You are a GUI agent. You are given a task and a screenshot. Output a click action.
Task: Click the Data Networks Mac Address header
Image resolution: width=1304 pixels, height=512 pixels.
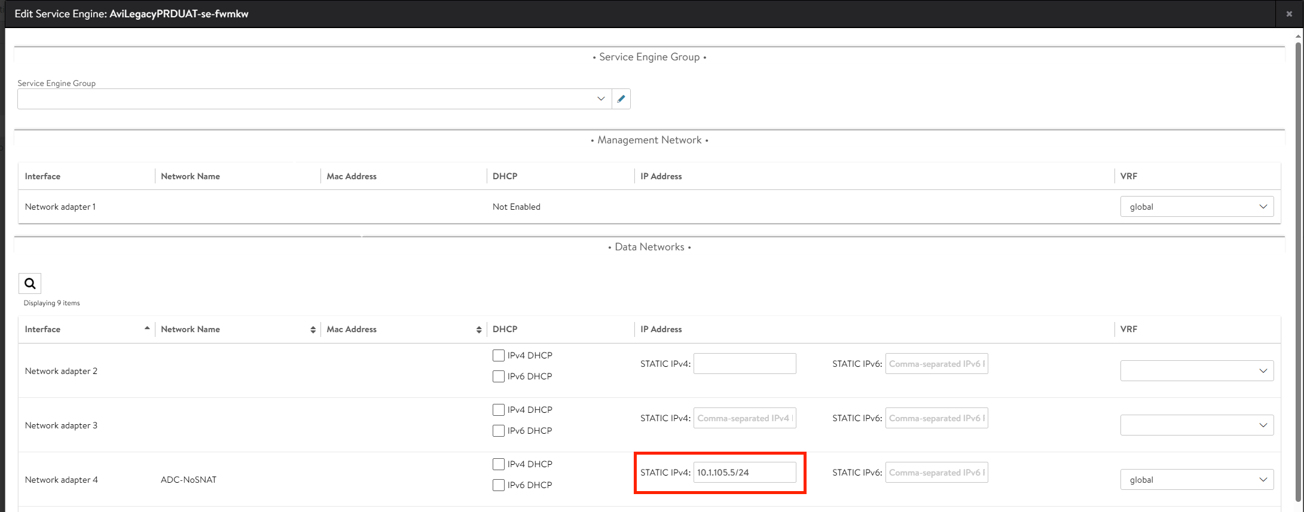[352, 329]
